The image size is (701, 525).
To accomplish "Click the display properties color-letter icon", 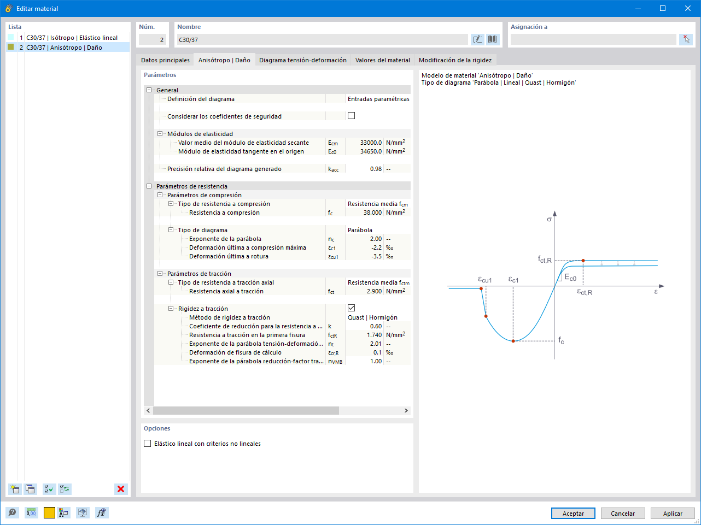I will point(64,512).
